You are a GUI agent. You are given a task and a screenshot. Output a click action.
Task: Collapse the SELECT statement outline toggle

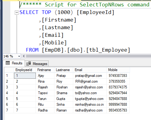[17, 13]
